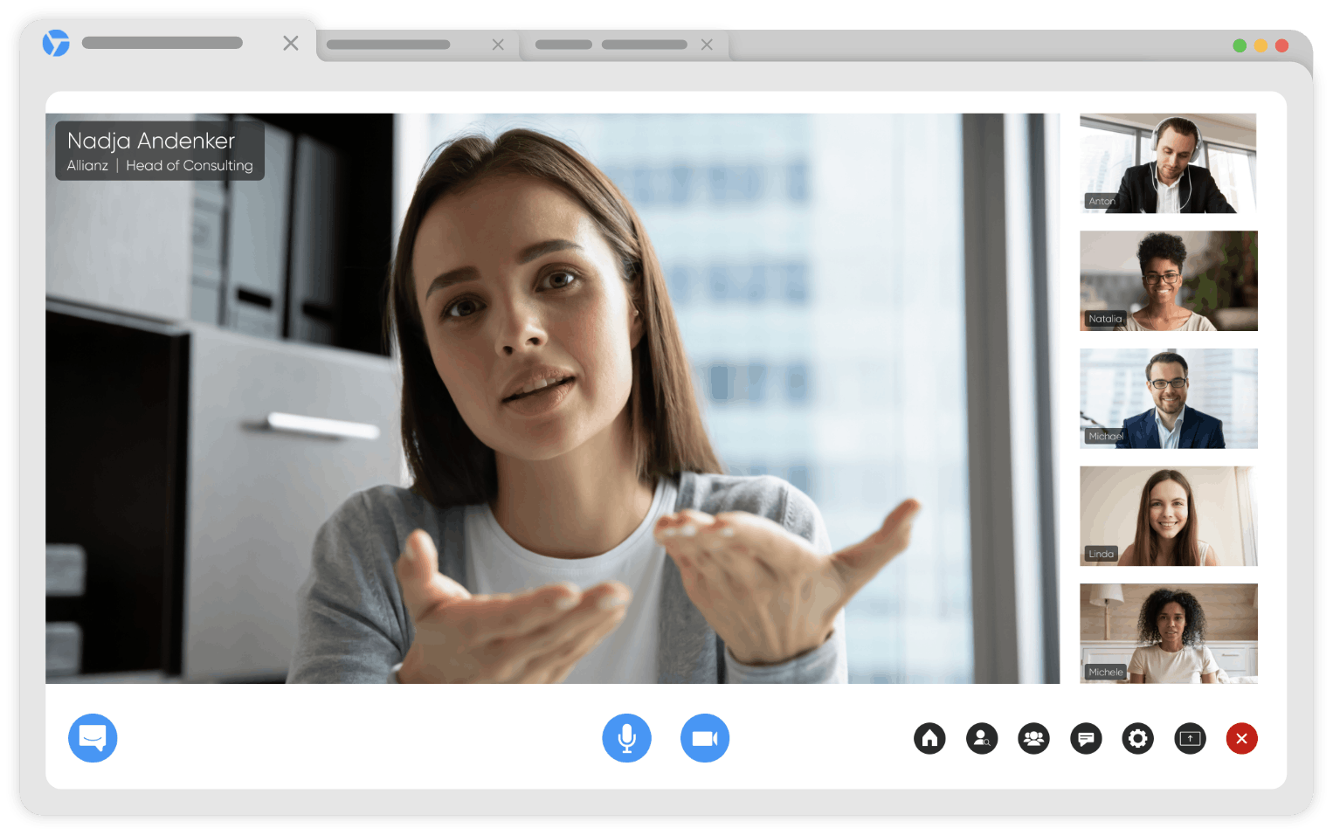This screenshot has width=1333, height=835.
Task: Select Michele's video thumbnail
Action: coord(1169,633)
